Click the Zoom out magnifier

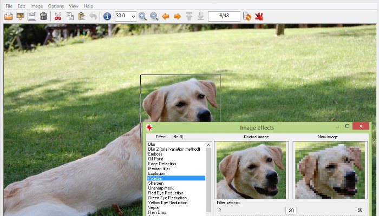pyautogui.click(x=154, y=16)
